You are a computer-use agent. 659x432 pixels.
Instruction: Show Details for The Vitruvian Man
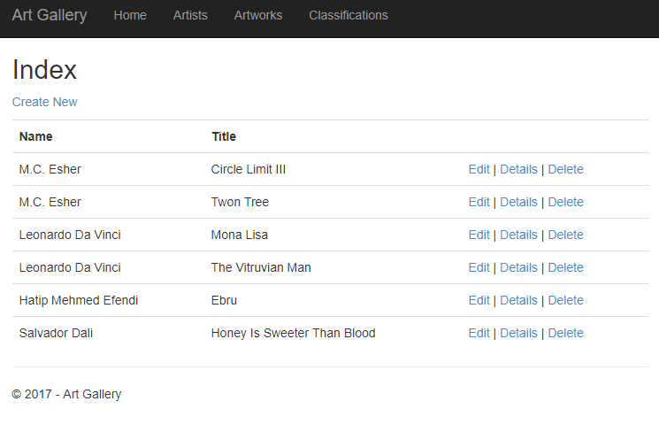[518, 268]
